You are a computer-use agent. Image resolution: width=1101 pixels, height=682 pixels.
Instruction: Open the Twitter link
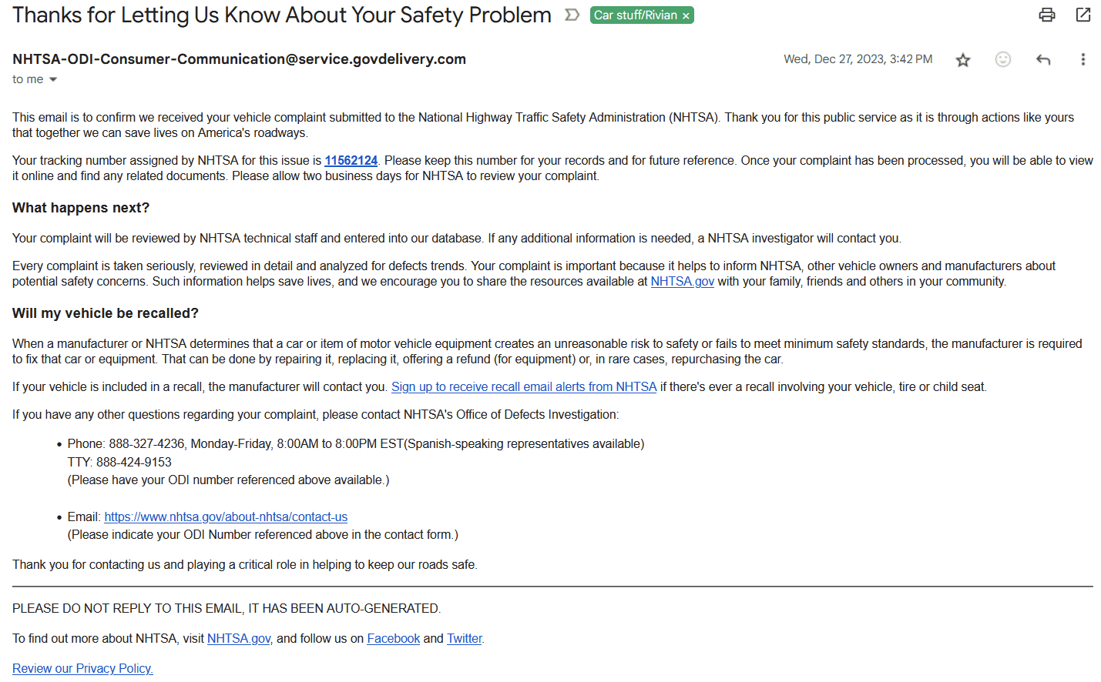point(464,639)
